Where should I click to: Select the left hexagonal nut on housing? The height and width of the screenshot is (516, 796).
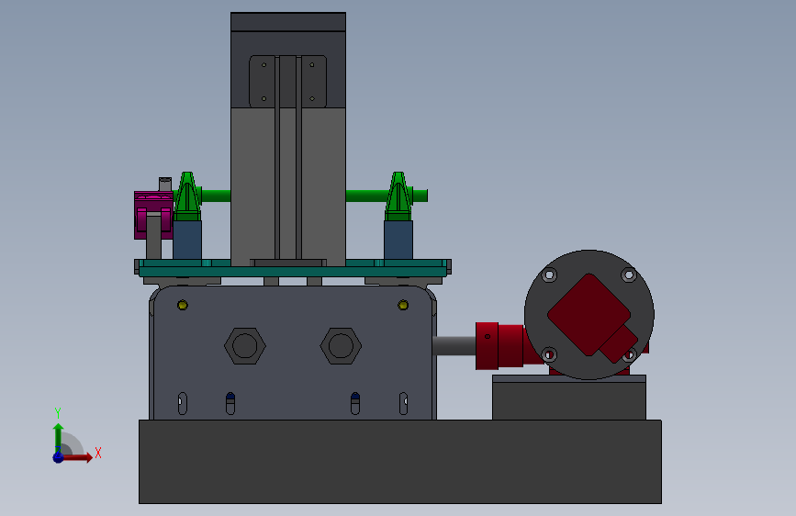(x=245, y=346)
